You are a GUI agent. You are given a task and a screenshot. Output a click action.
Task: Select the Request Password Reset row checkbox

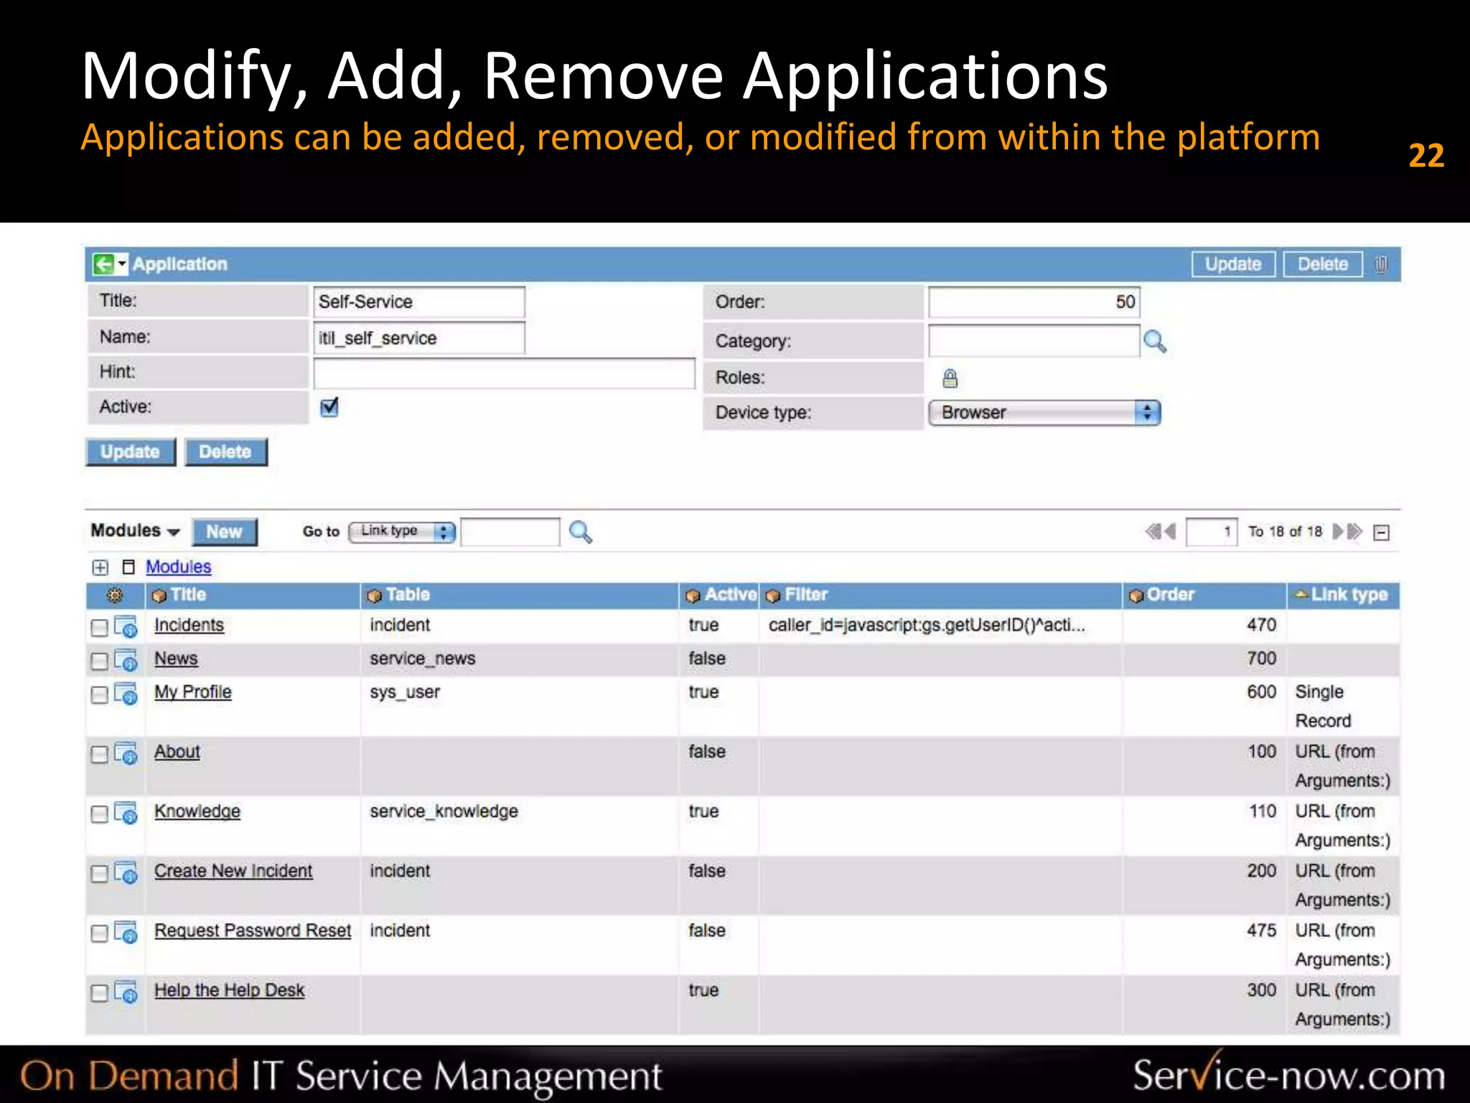coord(100,933)
